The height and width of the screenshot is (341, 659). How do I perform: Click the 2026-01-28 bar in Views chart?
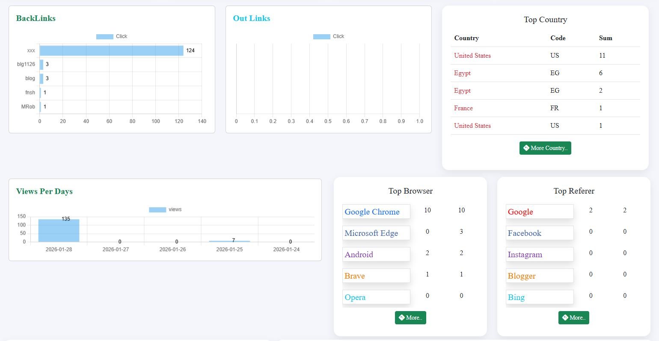(x=59, y=231)
